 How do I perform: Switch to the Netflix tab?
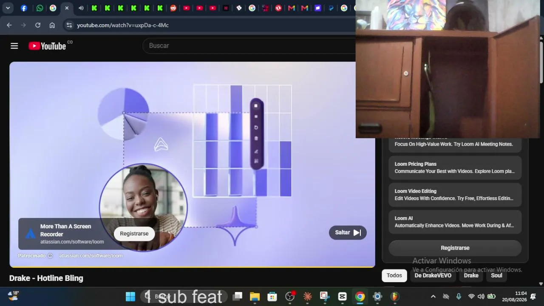pos(226,8)
